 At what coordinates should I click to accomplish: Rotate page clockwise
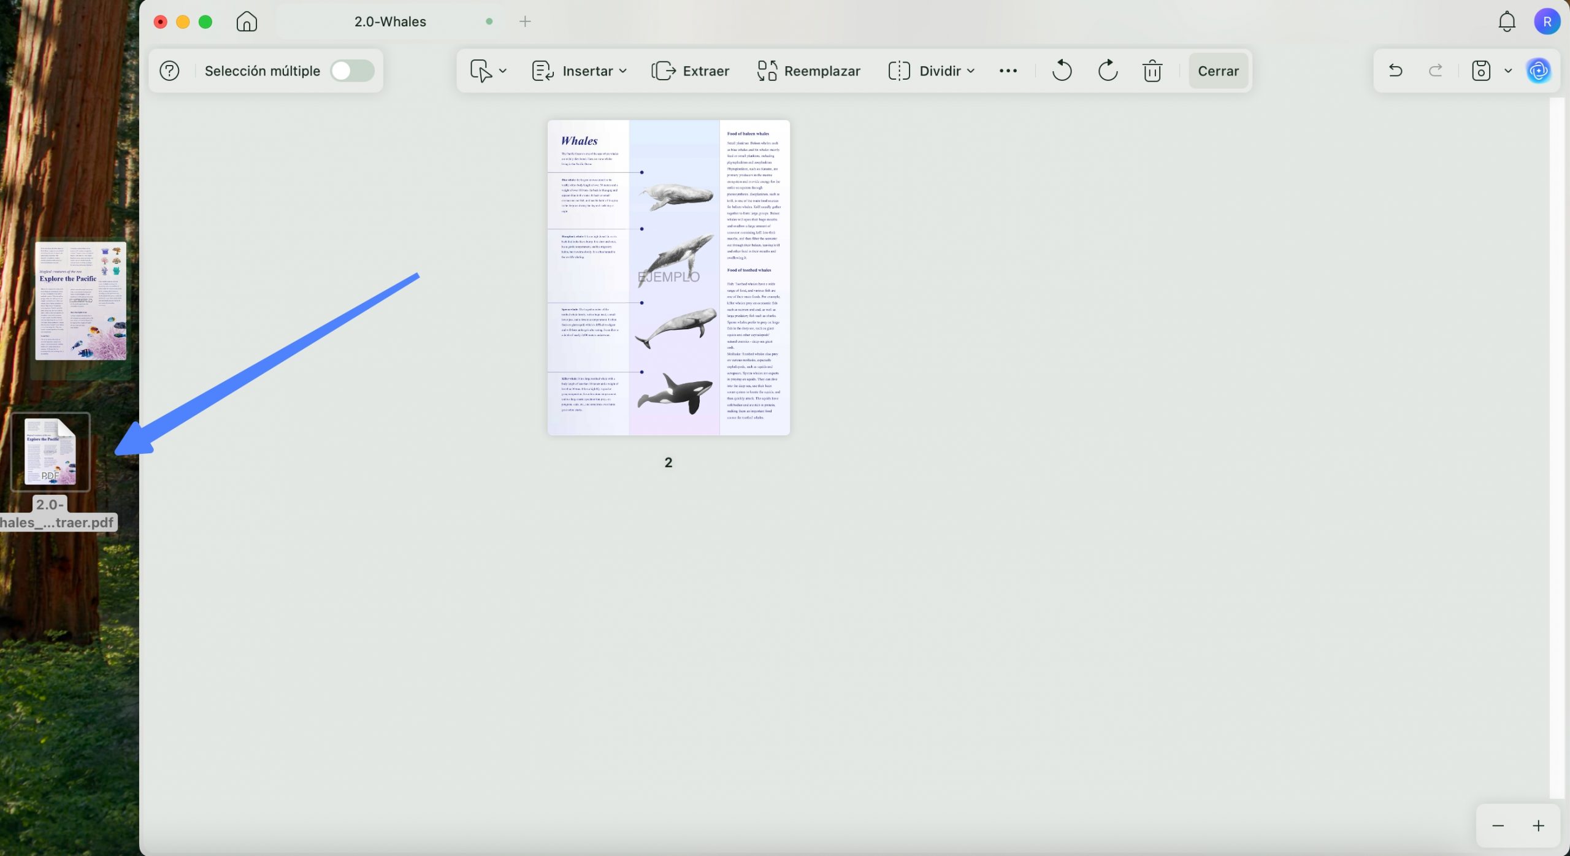coord(1108,71)
